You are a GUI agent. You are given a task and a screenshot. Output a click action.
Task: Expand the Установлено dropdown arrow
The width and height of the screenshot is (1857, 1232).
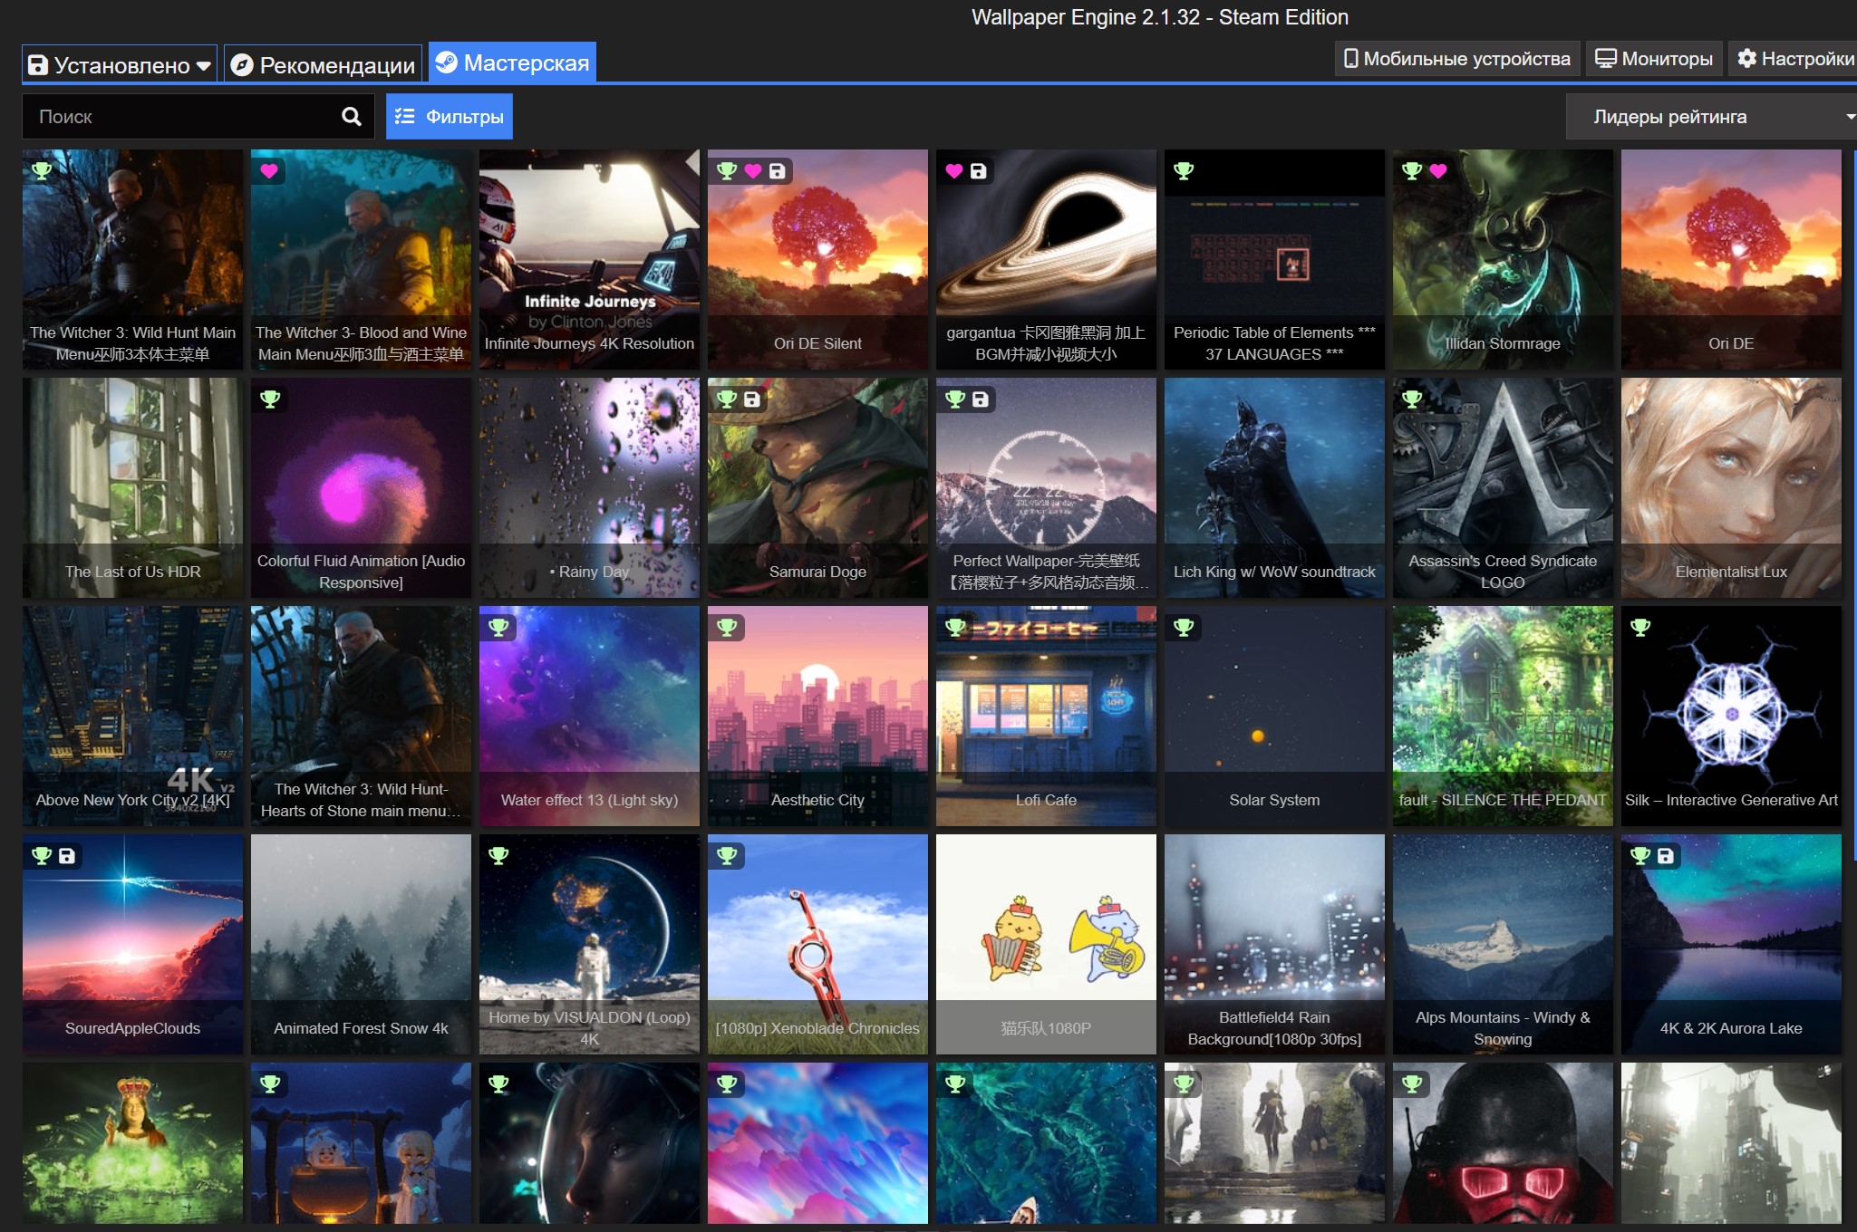[204, 65]
